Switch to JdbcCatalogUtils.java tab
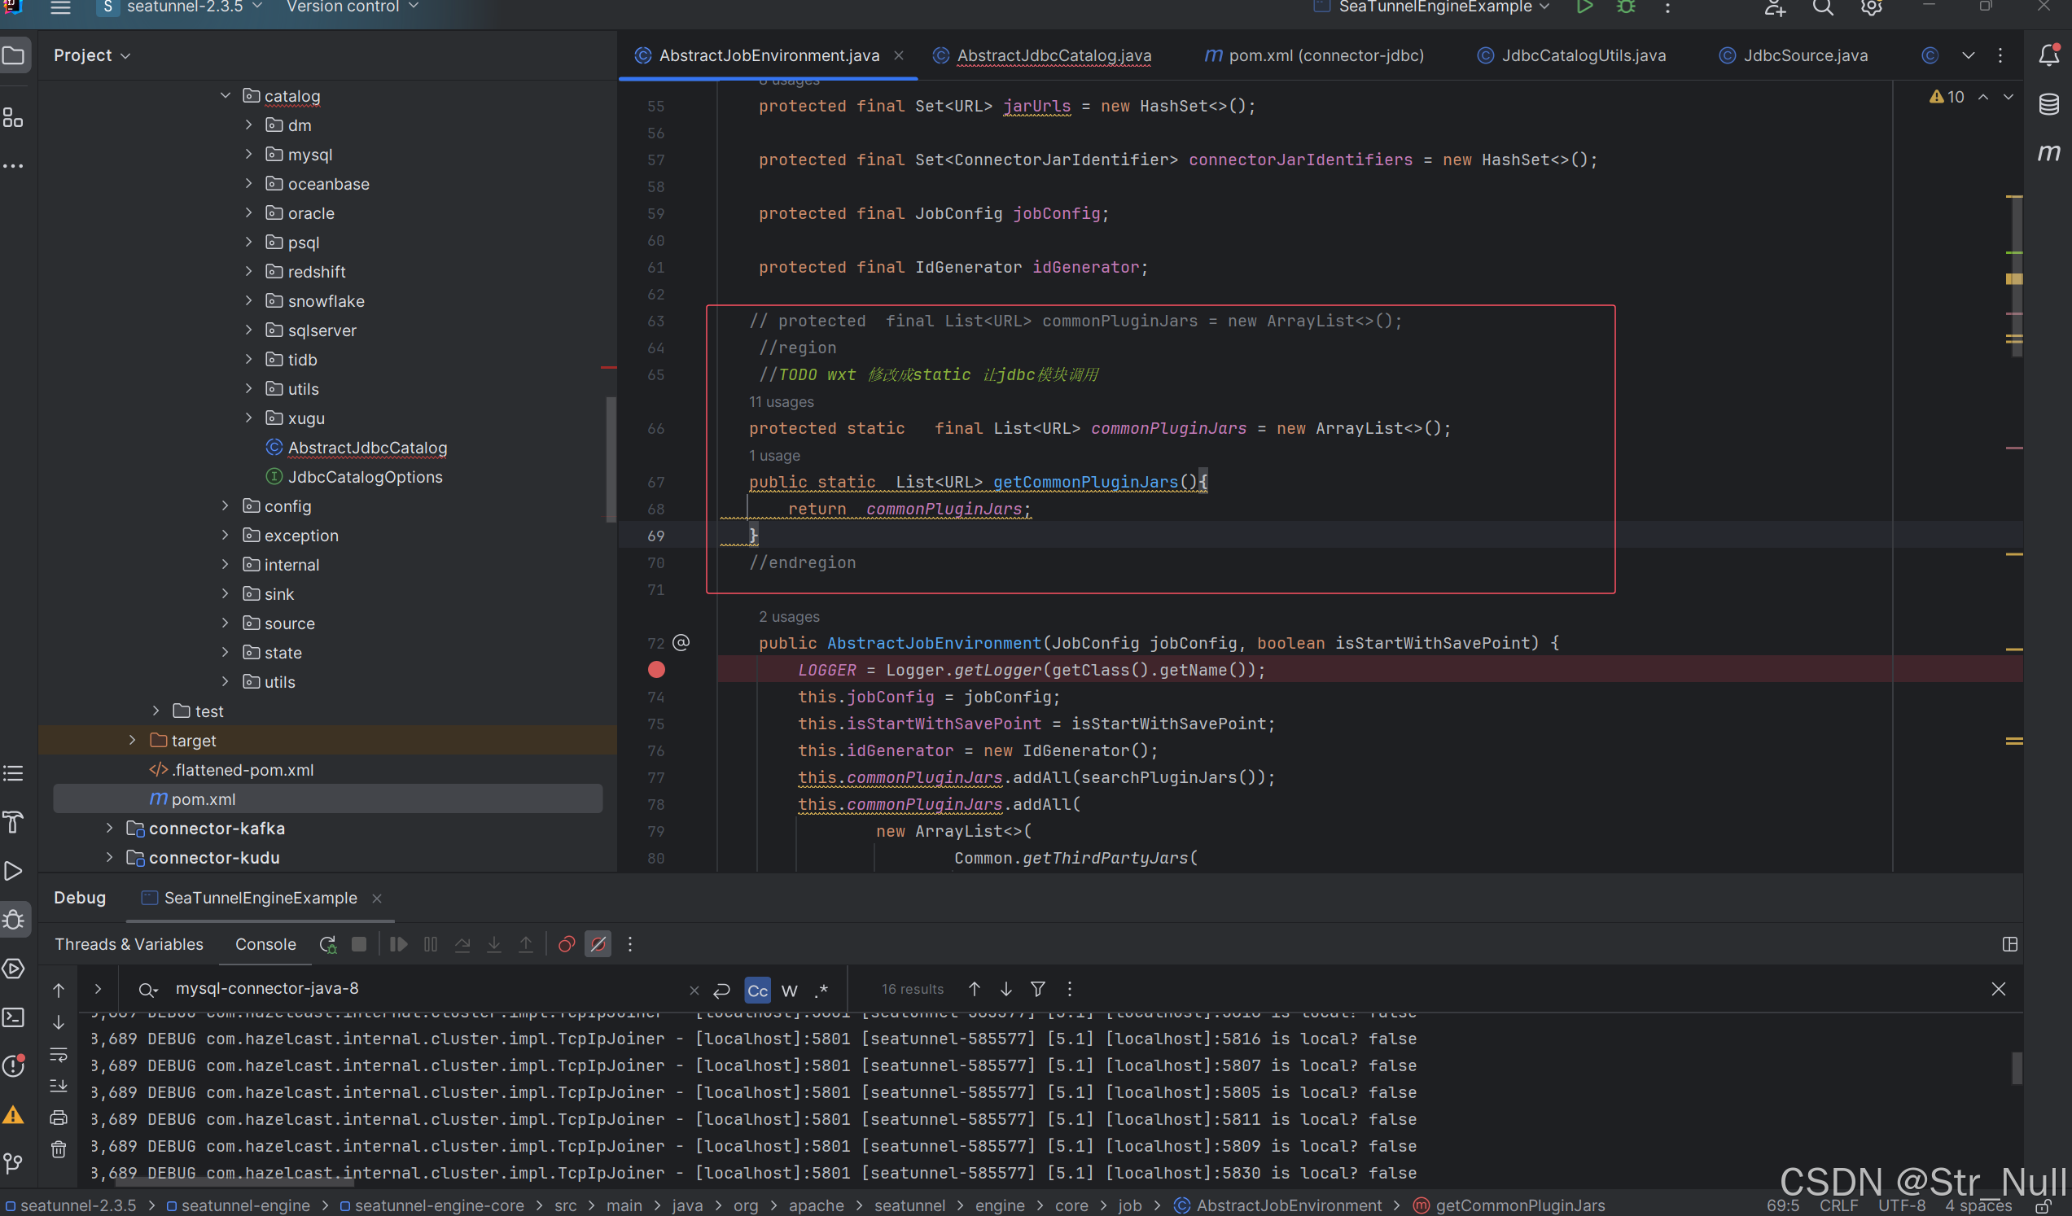This screenshot has height=1216, width=2072. click(x=1571, y=55)
